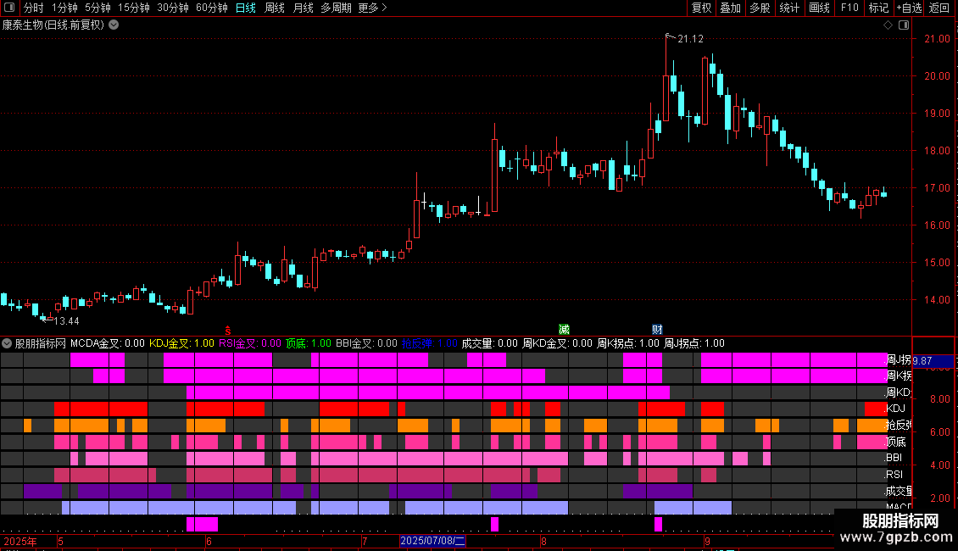Click the 周KD金叉: 0.00 indicator value
Screen dimensions: 958x551
point(557,343)
